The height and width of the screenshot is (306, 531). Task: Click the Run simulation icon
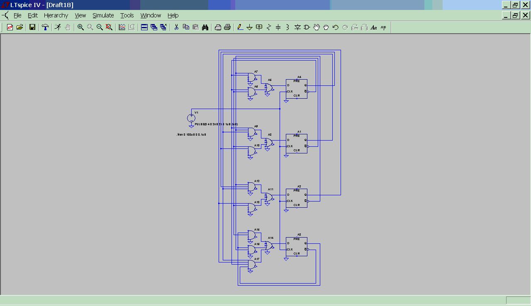(x=58, y=27)
